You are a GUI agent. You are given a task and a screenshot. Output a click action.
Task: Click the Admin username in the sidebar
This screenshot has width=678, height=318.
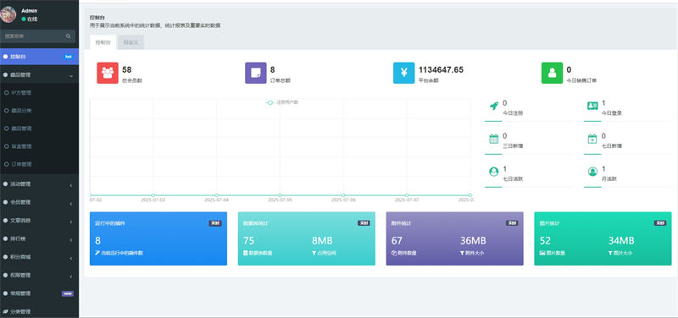coord(29,11)
